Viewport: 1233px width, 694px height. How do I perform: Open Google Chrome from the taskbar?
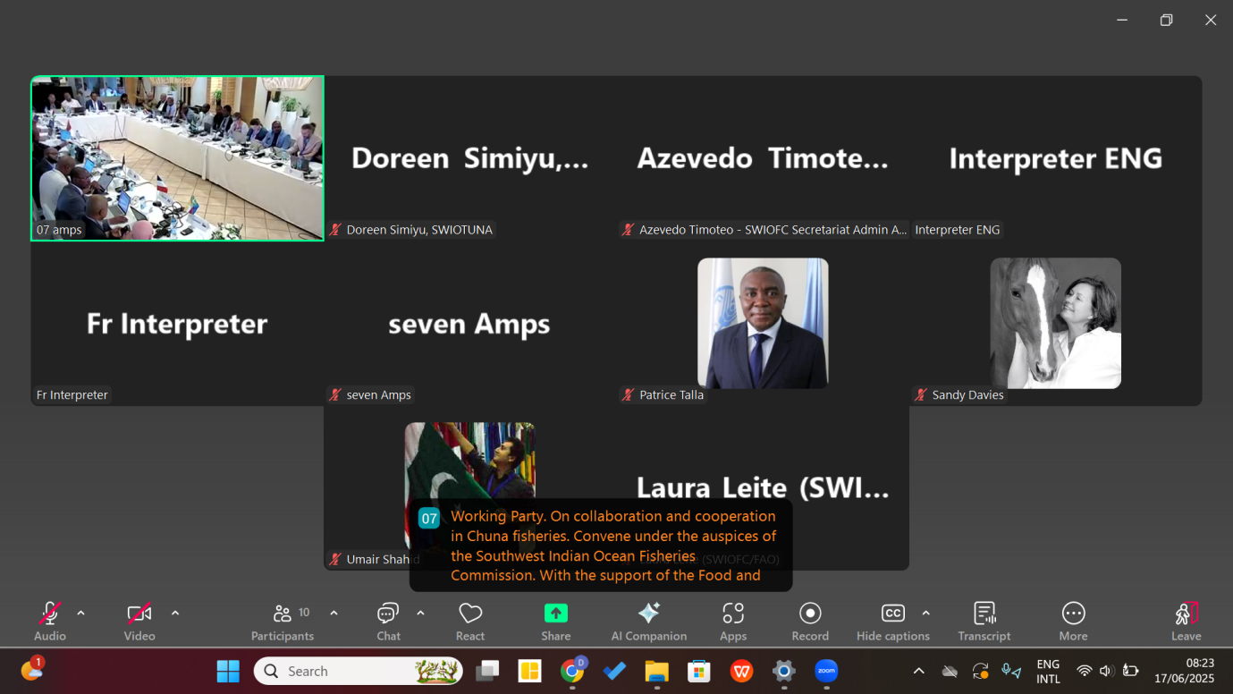pyautogui.click(x=572, y=671)
